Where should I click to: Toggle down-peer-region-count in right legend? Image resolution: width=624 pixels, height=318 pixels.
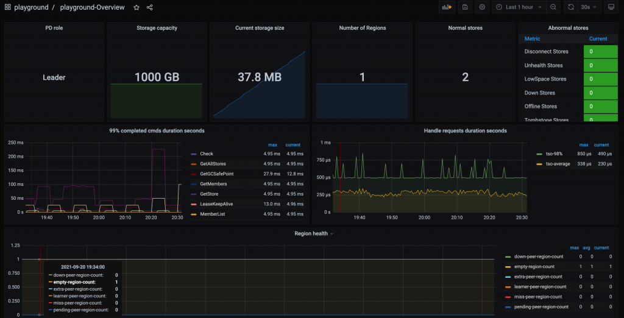538,256
